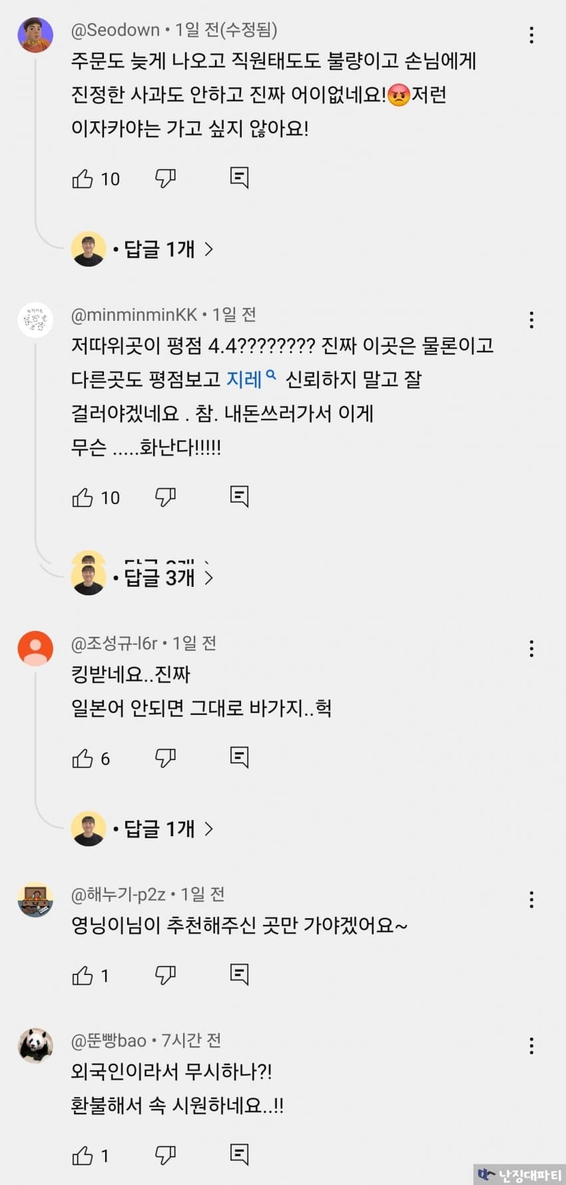566x1185 pixels.
Task: Like the @Seodown comment
Action: 83,179
